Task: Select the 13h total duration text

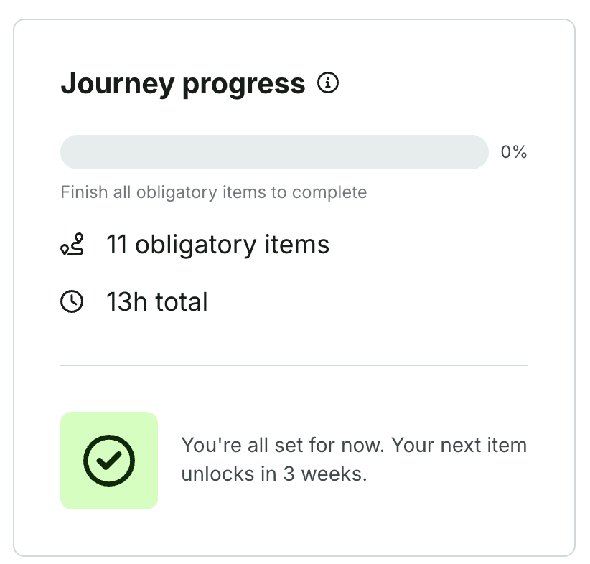Action: click(157, 302)
